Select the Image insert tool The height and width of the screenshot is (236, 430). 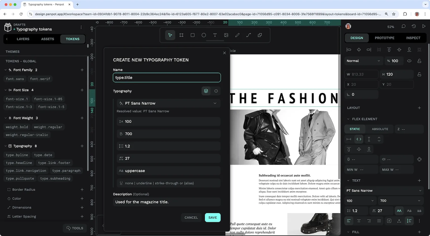(226, 35)
